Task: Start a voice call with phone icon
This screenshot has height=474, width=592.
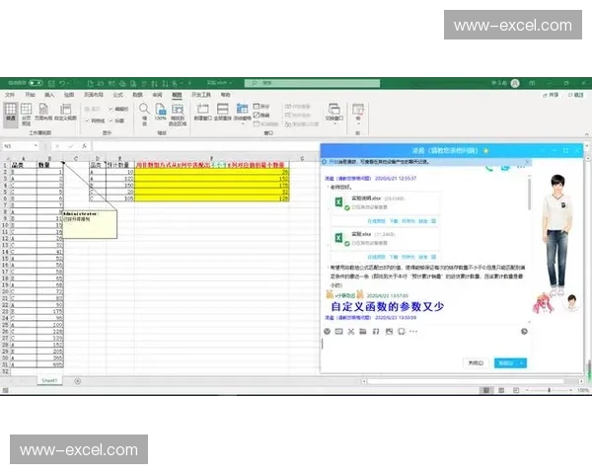Action: [x=489, y=168]
